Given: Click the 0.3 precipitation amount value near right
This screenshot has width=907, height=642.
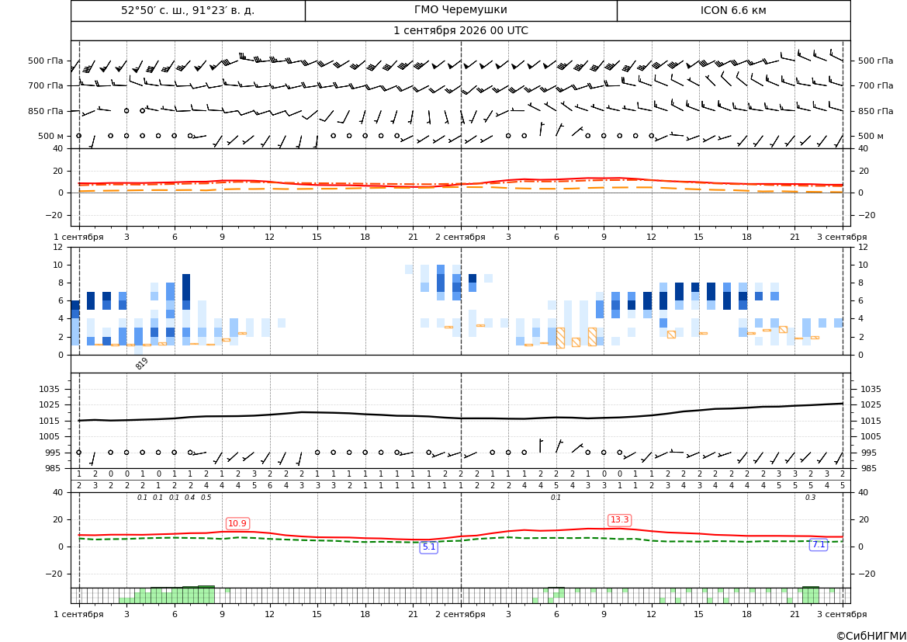Looking at the screenshot, I should click(810, 498).
